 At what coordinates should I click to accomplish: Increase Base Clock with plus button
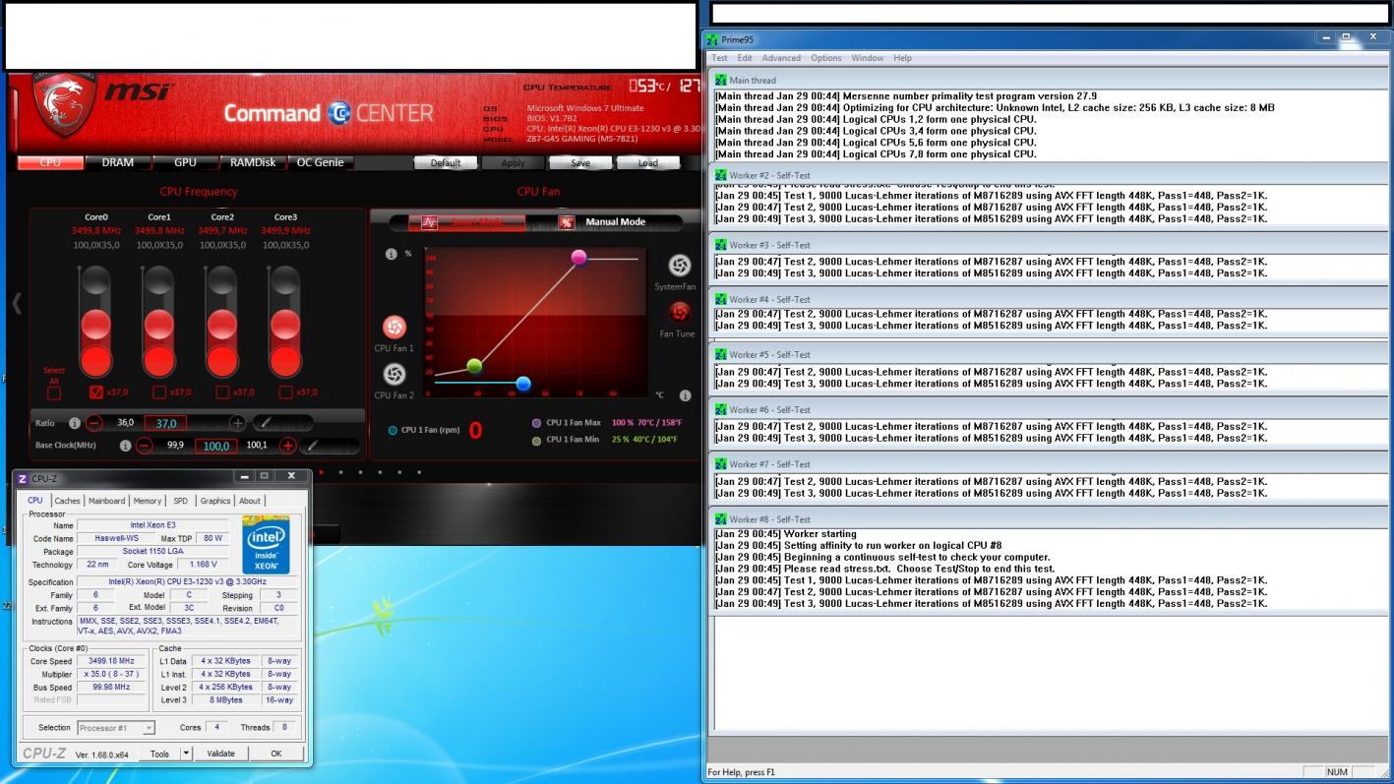click(287, 446)
